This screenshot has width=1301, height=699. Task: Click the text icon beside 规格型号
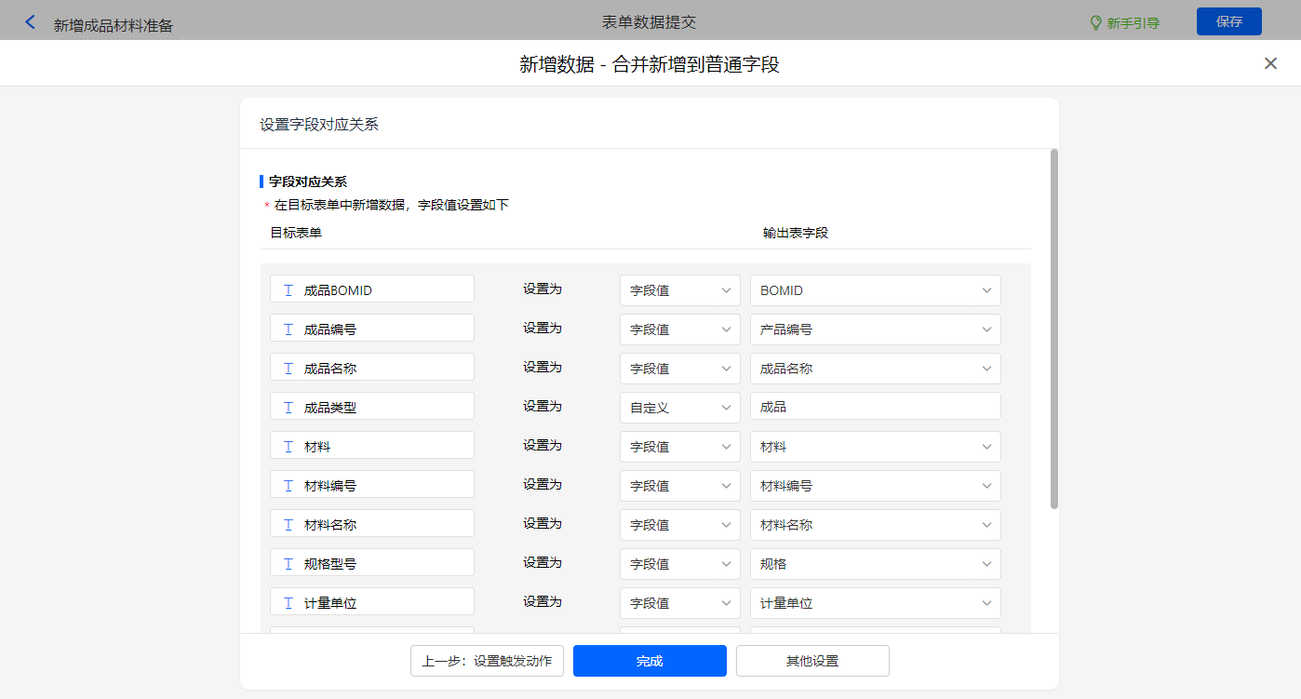coord(288,564)
